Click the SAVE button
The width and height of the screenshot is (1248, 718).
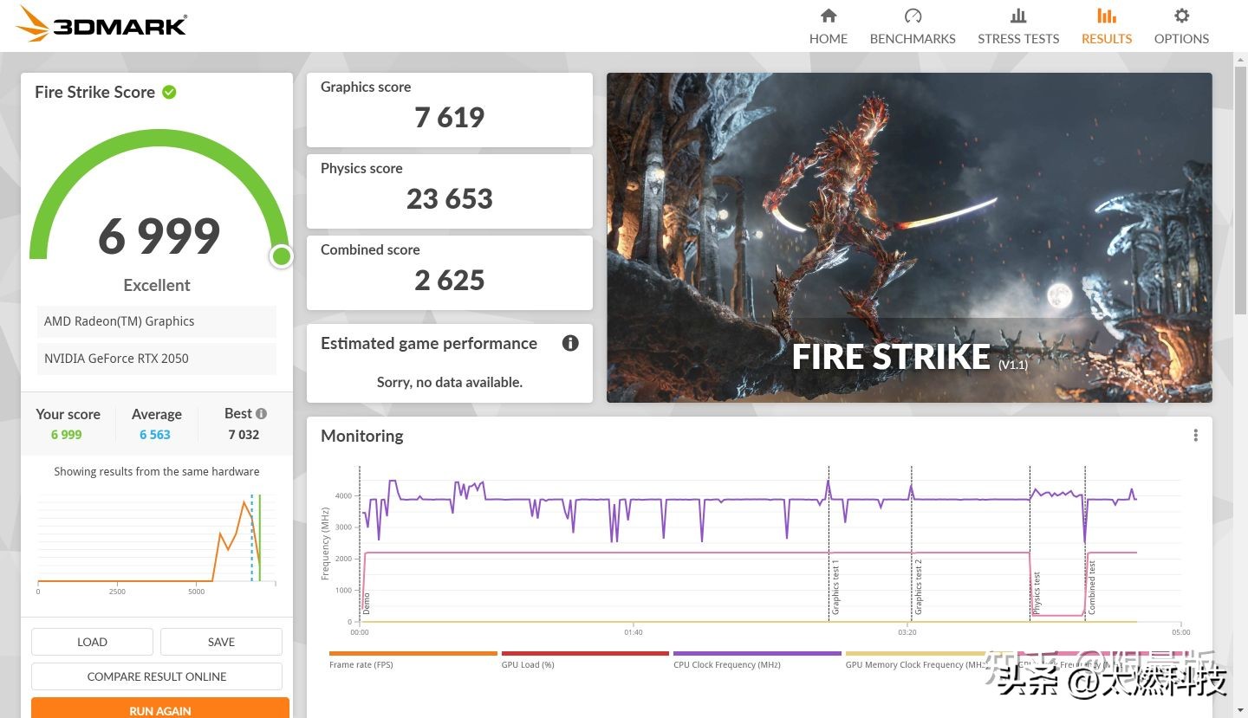tap(221, 642)
